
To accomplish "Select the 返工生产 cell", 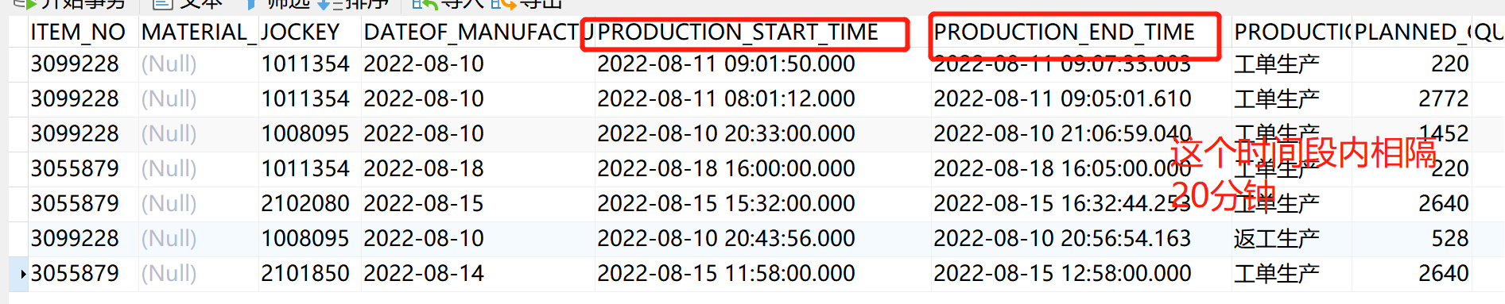I will point(1276,238).
